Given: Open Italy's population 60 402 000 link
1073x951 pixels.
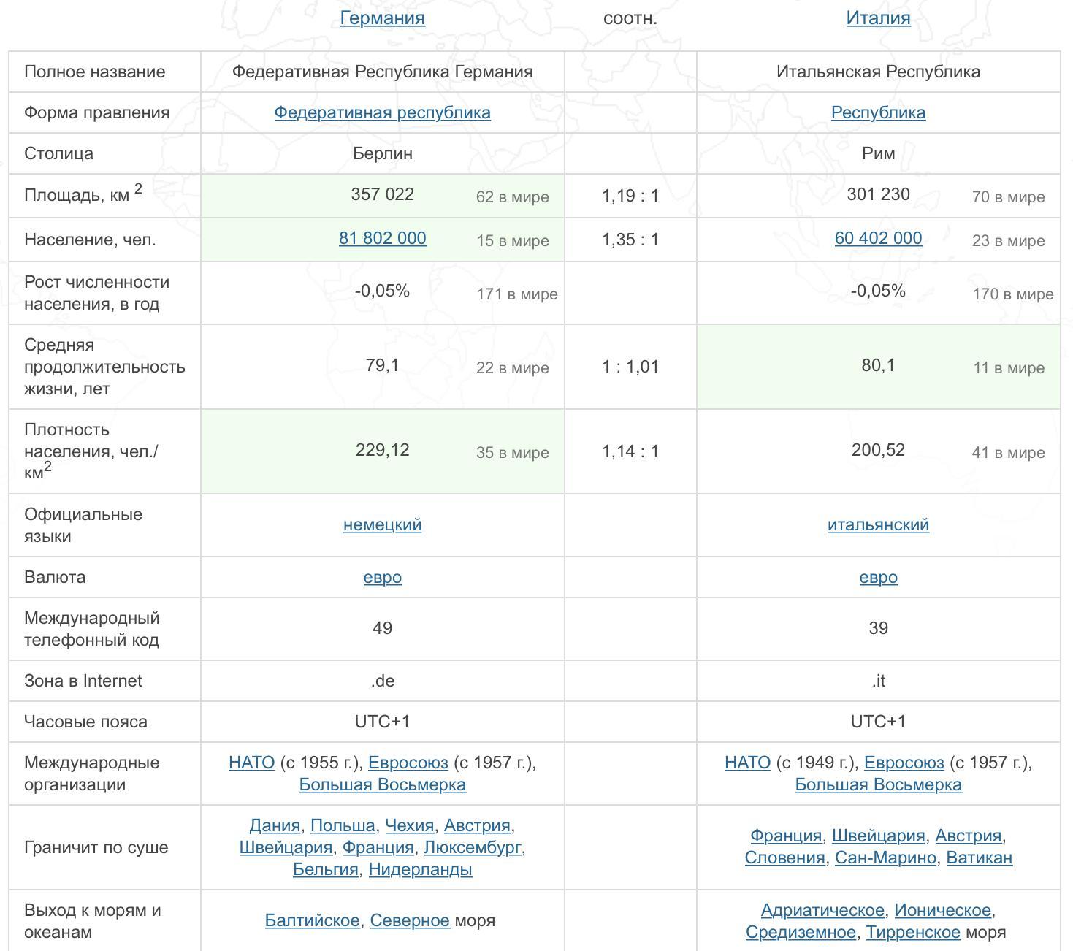Looking at the screenshot, I should click(878, 238).
